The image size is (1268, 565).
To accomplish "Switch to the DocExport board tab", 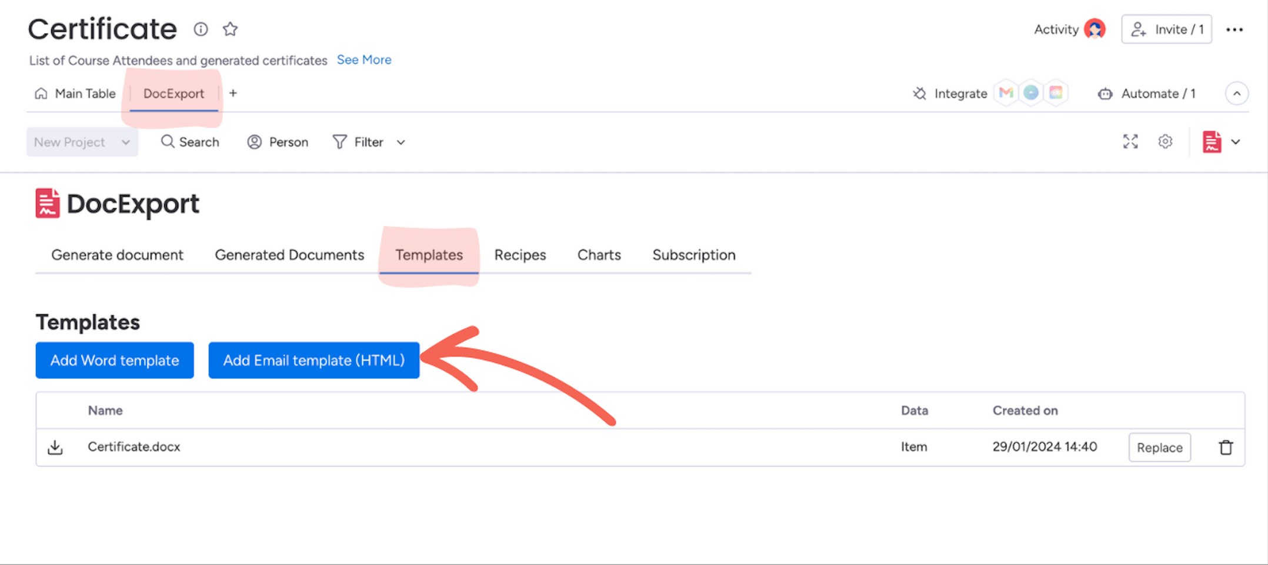I will coord(173,94).
